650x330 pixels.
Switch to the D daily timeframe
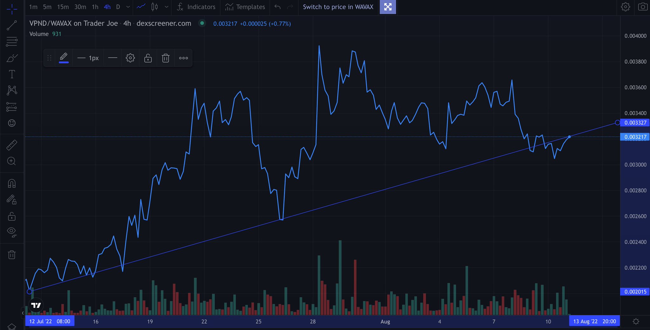point(118,7)
